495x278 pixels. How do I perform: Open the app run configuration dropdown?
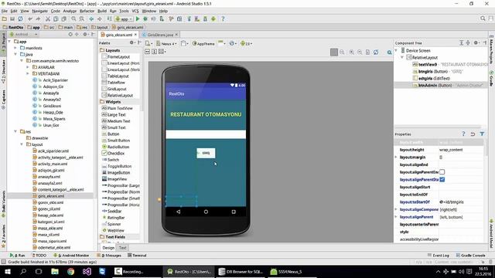tap(124, 19)
